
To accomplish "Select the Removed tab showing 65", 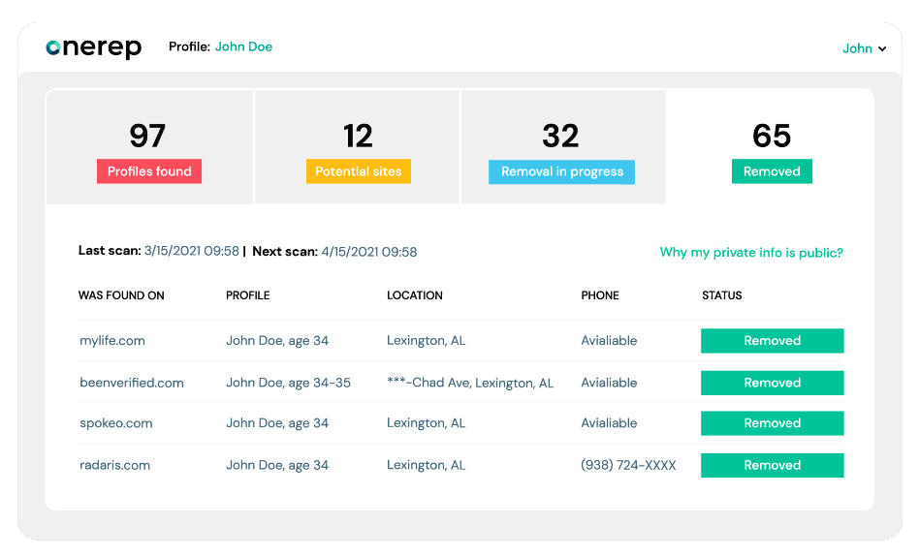I will pos(772,146).
